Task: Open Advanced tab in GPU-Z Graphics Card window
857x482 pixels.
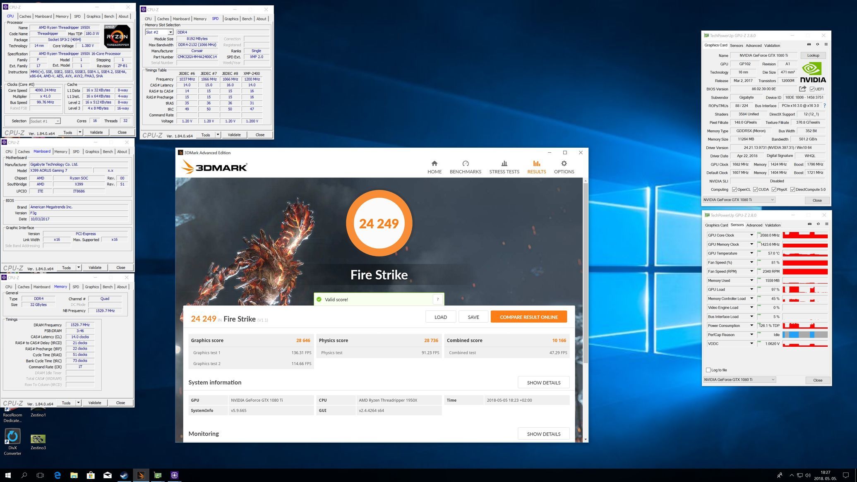Action: tap(753, 46)
